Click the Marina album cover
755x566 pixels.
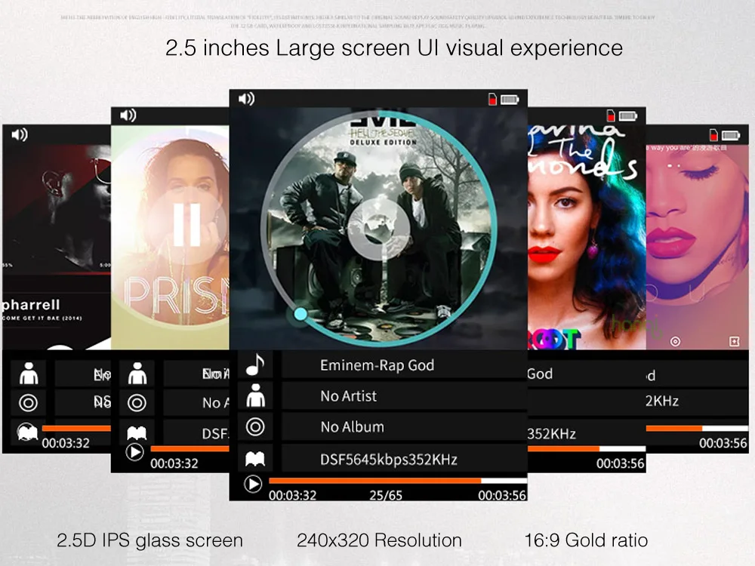587,237
